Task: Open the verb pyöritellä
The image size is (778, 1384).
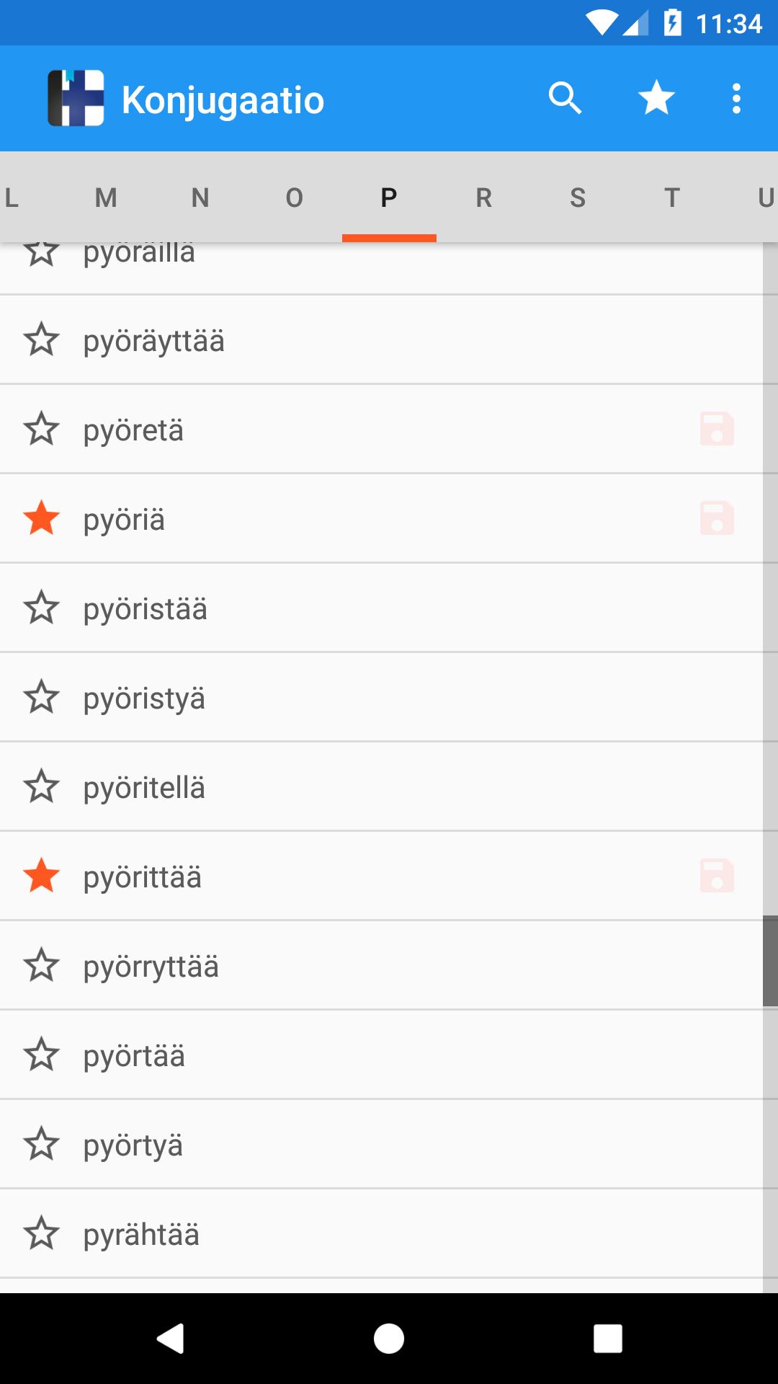Action: [x=144, y=788]
